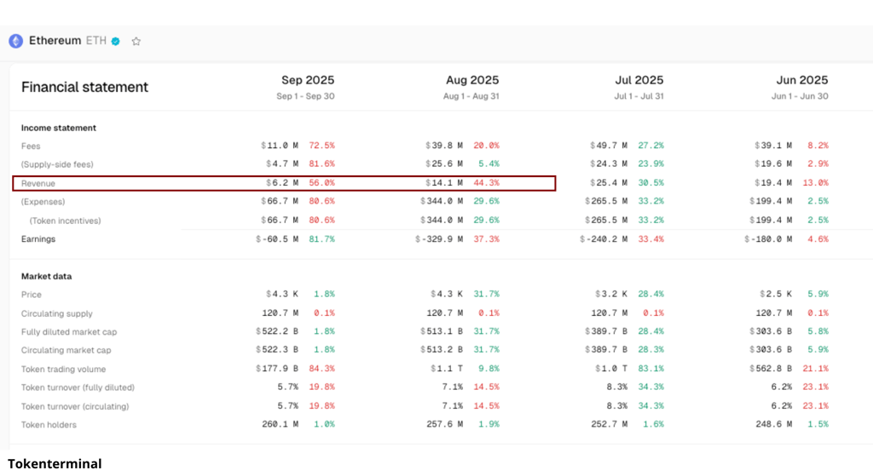Viewport: 873px width, 476px height.
Task: Click Jul 2025 Fees value $49.7 M
Action: [x=609, y=146]
